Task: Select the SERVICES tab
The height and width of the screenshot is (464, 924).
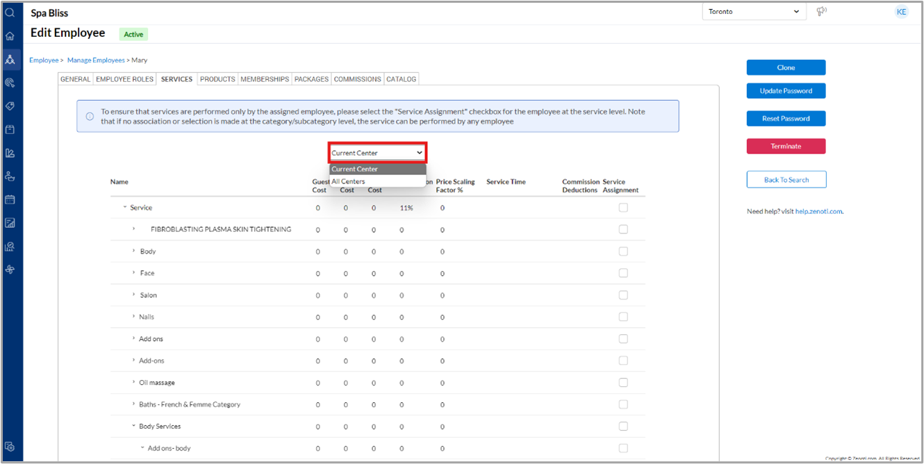Action: pyautogui.click(x=177, y=79)
